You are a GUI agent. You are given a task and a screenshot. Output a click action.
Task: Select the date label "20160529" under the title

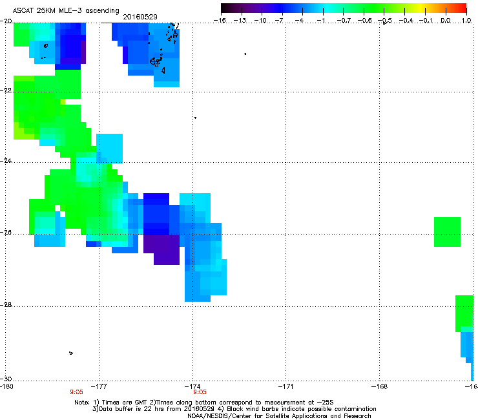[140, 17]
